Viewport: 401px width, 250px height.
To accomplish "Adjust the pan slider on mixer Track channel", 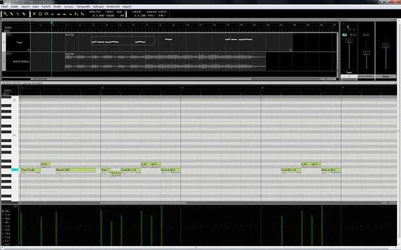I will [348, 27].
